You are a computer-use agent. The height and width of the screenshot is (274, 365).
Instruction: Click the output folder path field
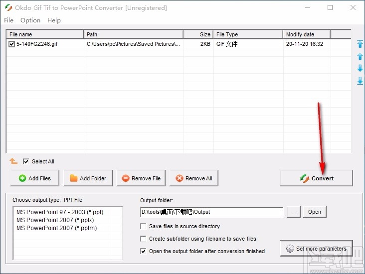(211, 212)
